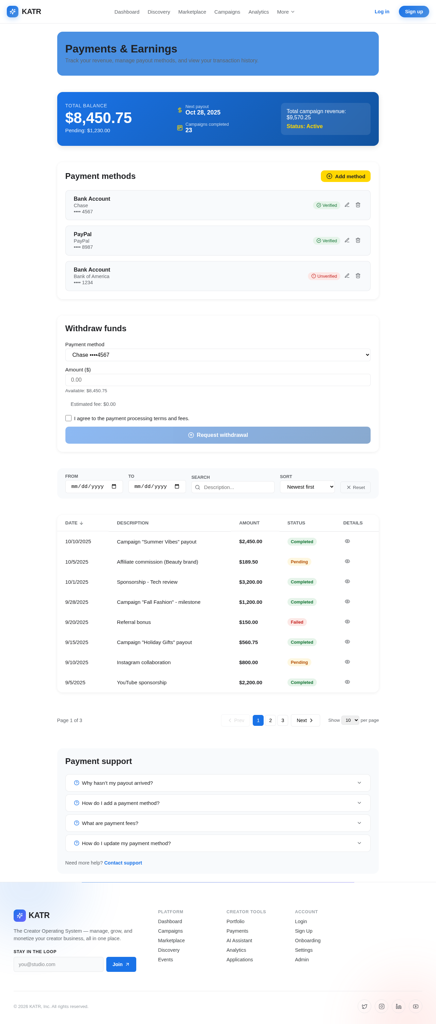The width and height of the screenshot is (436, 1024).
Task: Open AI Assistant footer link
Action: click(239, 941)
